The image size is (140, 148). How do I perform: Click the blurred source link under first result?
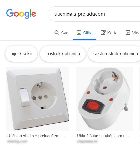(x=17, y=141)
